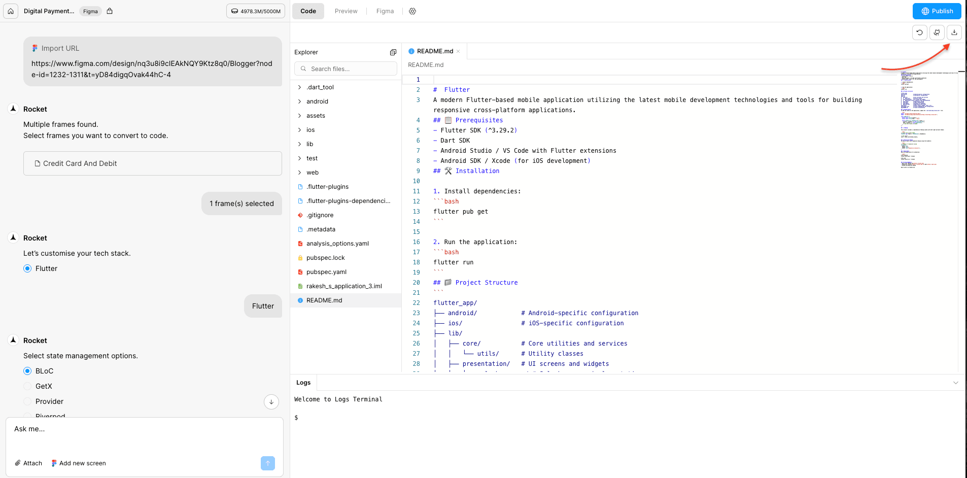Click the Search files input
This screenshot has width=967, height=478.
[346, 69]
